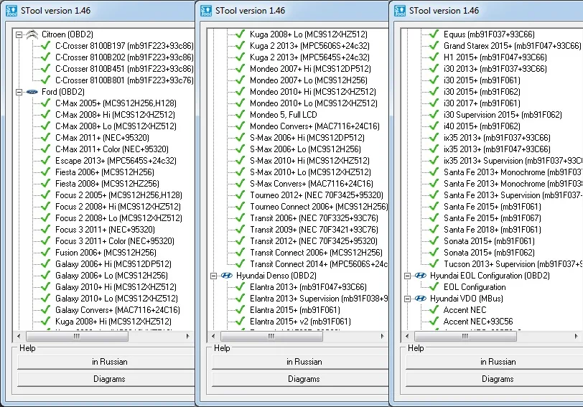The width and height of the screenshot is (583, 407).
Task: Click the STool app icon in middle window title
Action: 206,11
